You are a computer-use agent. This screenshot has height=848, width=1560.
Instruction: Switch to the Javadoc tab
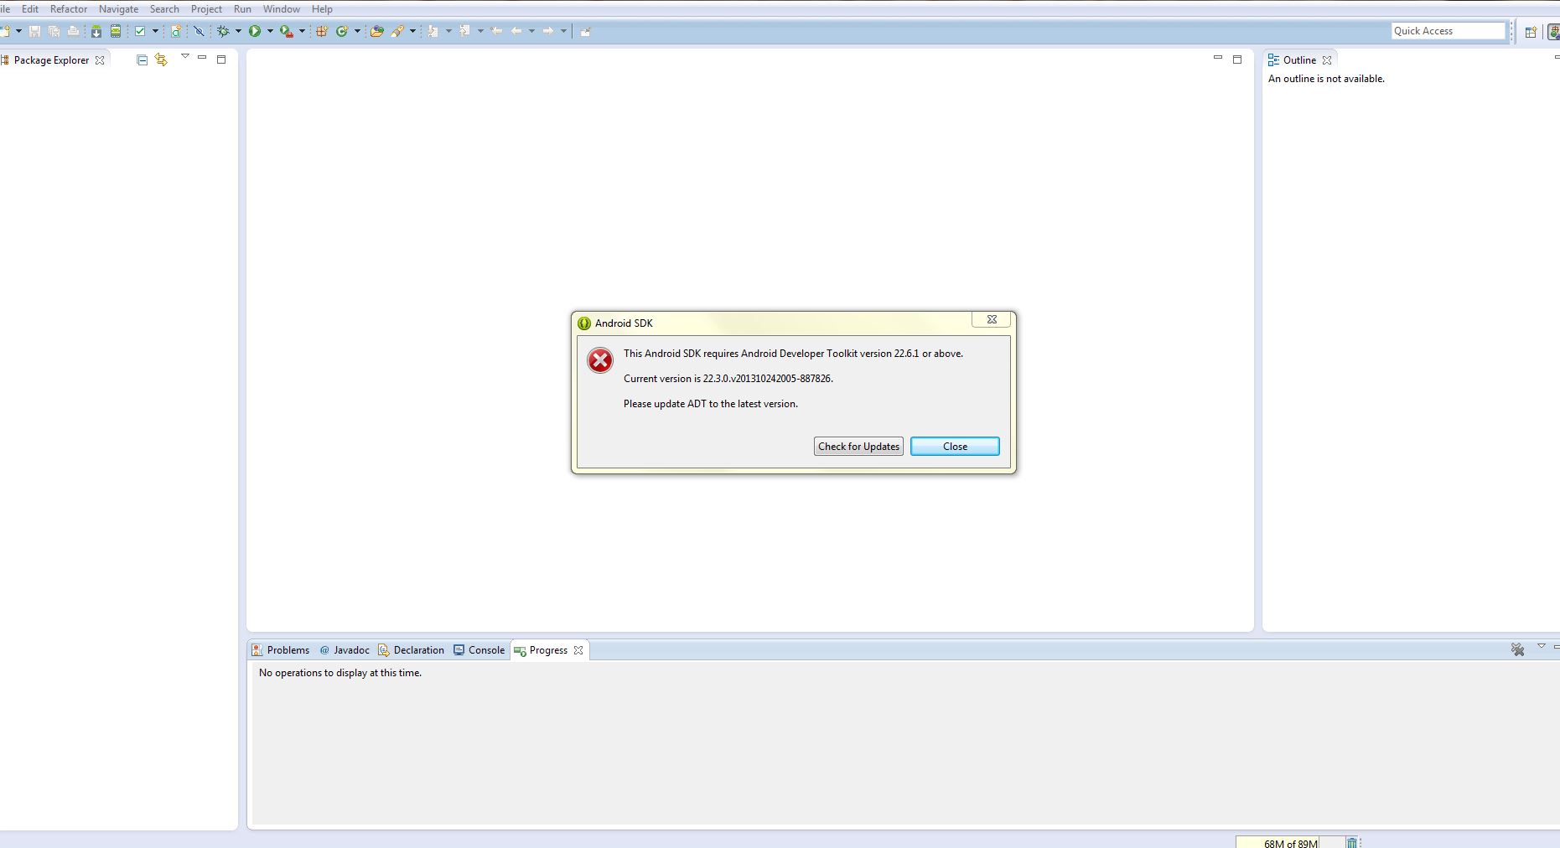coord(345,650)
